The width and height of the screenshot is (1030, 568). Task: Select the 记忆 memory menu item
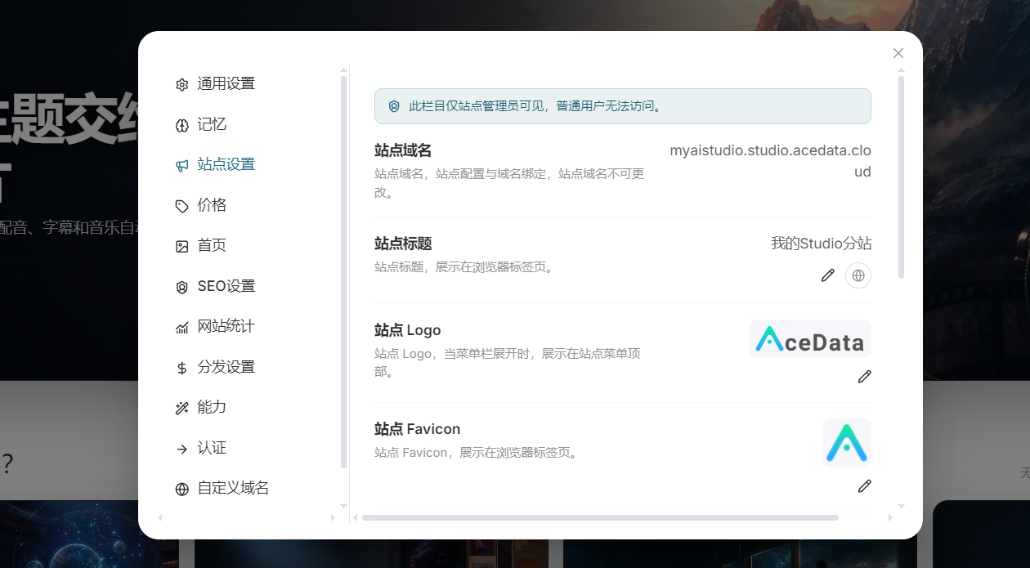point(201,124)
